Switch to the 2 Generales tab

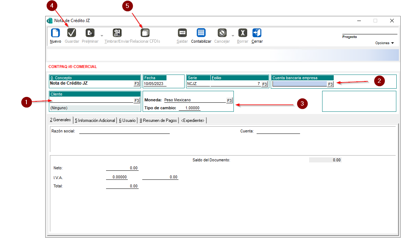60,120
